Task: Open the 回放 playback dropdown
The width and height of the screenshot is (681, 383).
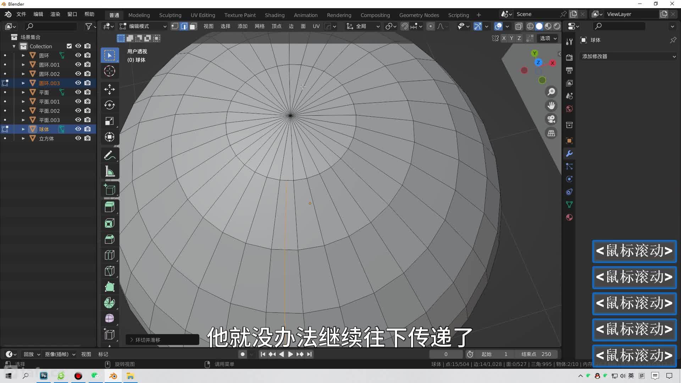Action: (x=31, y=354)
